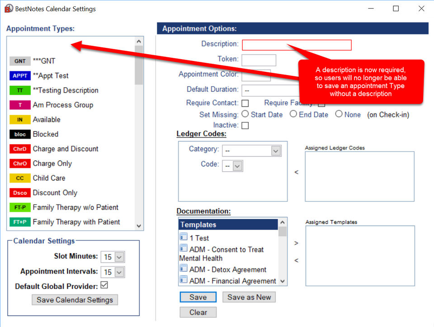Viewport: 434px width, 327px height.
Task: Maximize the BestNotes Calendar Settings window
Action: click(396, 9)
